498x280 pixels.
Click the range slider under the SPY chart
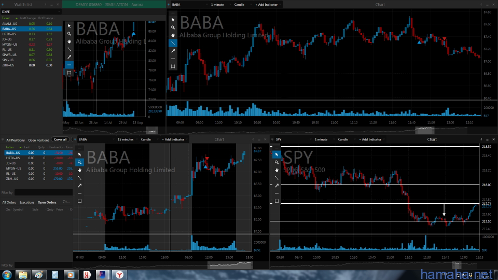tap(457, 265)
